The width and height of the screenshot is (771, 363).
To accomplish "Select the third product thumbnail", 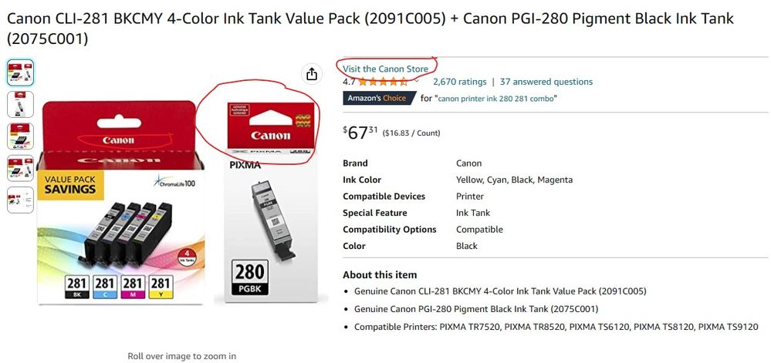I will pos(20,136).
